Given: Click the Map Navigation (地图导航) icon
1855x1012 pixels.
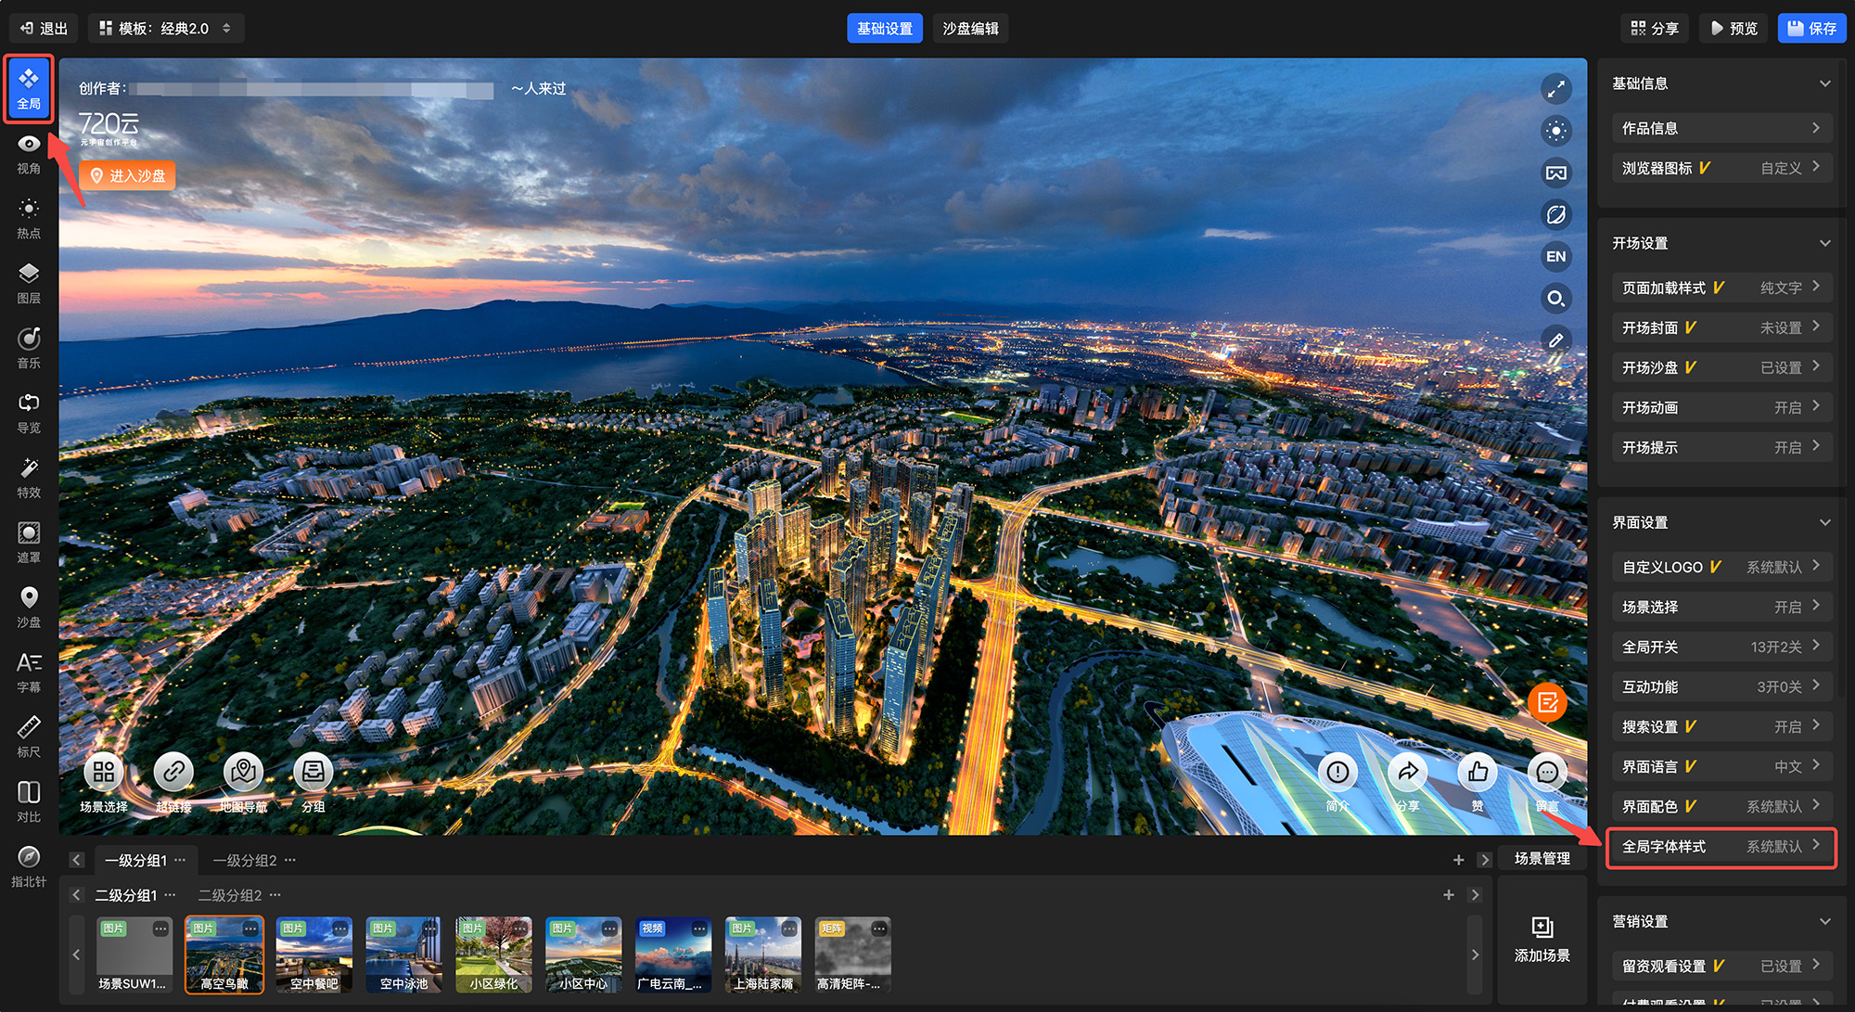Looking at the screenshot, I should tap(243, 772).
